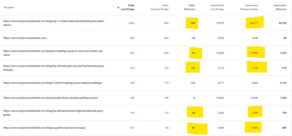Image resolution: width=292 pixels, height=136 pixels.
Task: Select the 14,949 previous impressions value
Action: click(254, 98)
